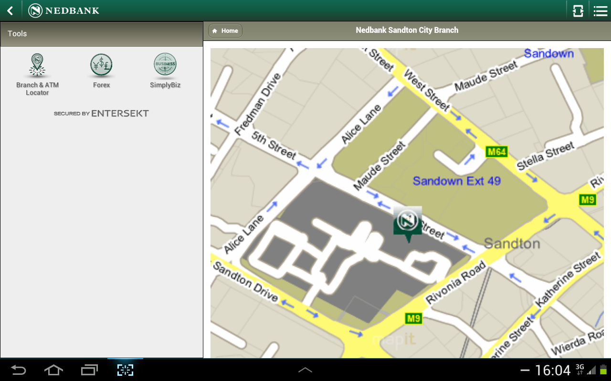The image size is (611, 381).
Task: Tap the 'Secured by Entersekt' text
Action: click(x=101, y=113)
